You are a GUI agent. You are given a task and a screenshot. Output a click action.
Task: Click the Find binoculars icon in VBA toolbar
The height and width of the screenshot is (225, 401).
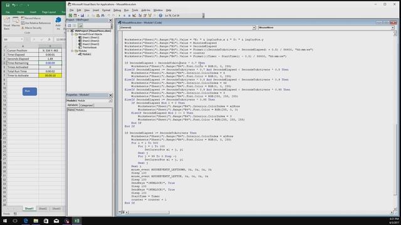click(x=103, y=16)
